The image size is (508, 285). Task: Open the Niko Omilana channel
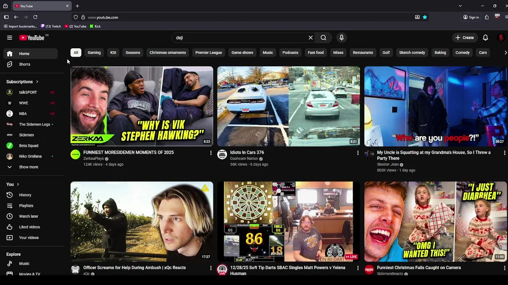[31, 156]
